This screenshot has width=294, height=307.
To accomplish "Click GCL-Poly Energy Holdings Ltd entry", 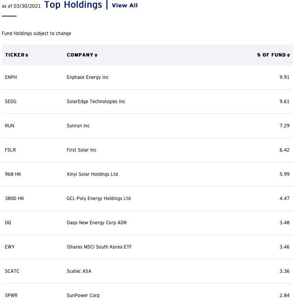I will coord(99,199).
